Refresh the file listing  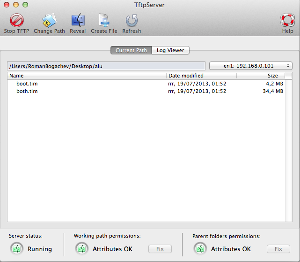point(132,23)
